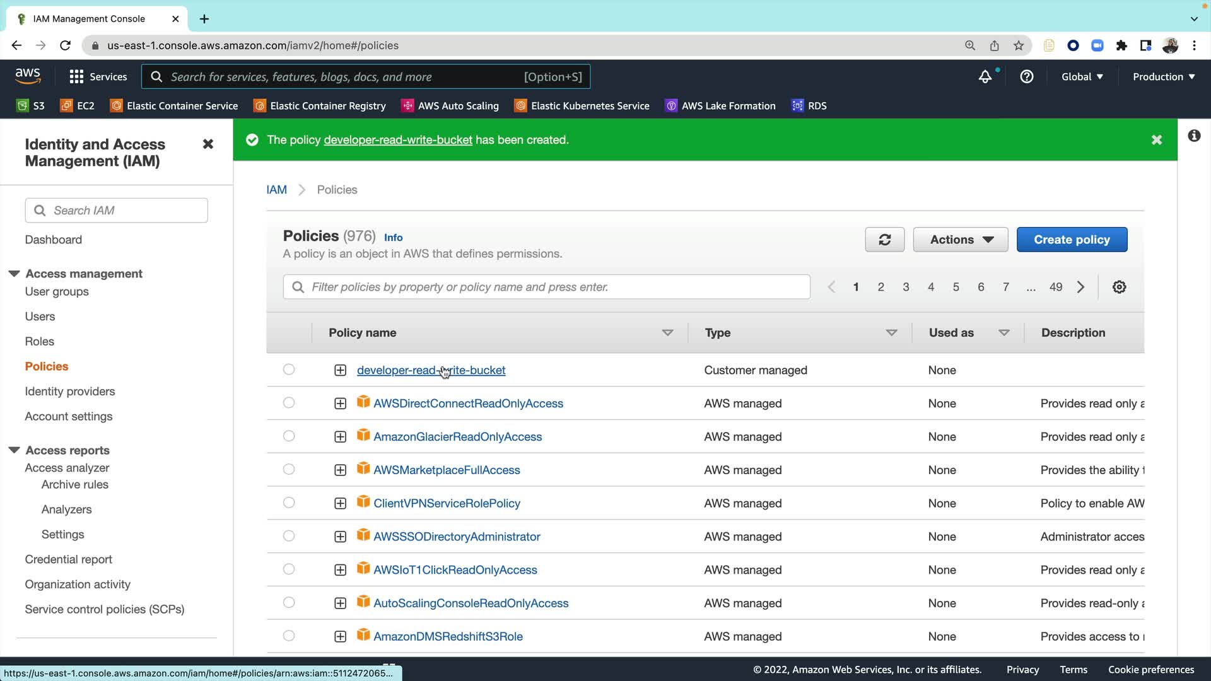Select the AWSMarketplaceFullAccess policy radio button
Image resolution: width=1211 pixels, height=681 pixels.
(289, 469)
